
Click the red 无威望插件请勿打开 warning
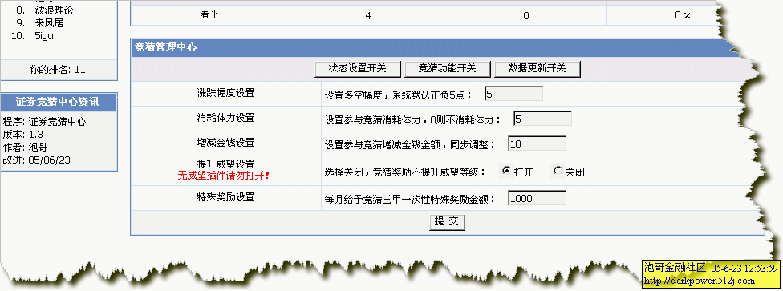pyautogui.click(x=224, y=176)
